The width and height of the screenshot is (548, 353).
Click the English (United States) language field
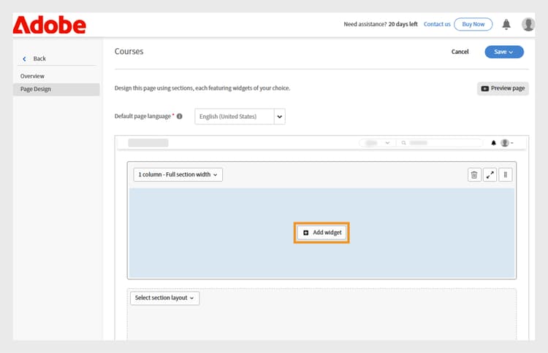coord(234,117)
